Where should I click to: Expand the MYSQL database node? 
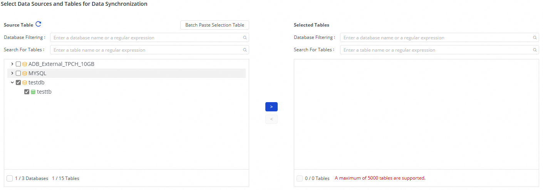(x=12, y=73)
